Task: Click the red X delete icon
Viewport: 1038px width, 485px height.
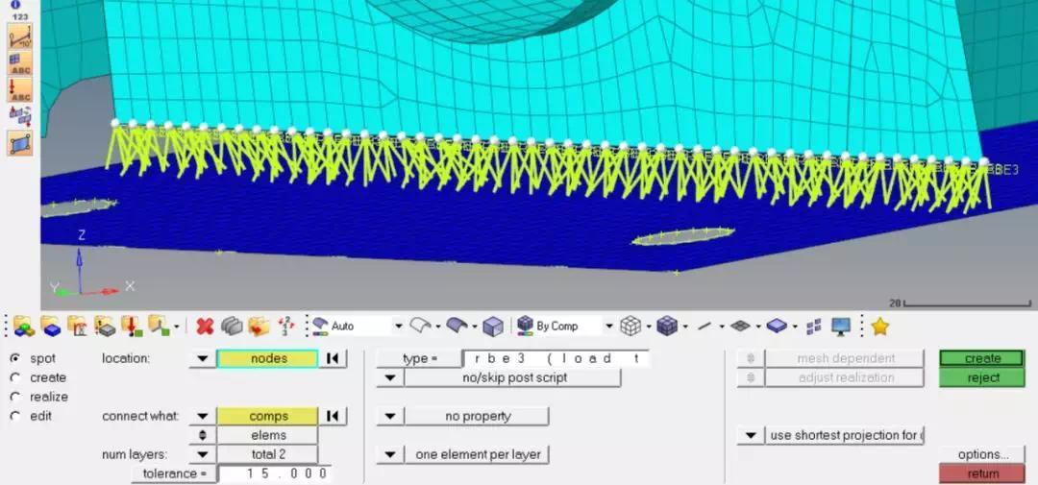Action: point(205,326)
